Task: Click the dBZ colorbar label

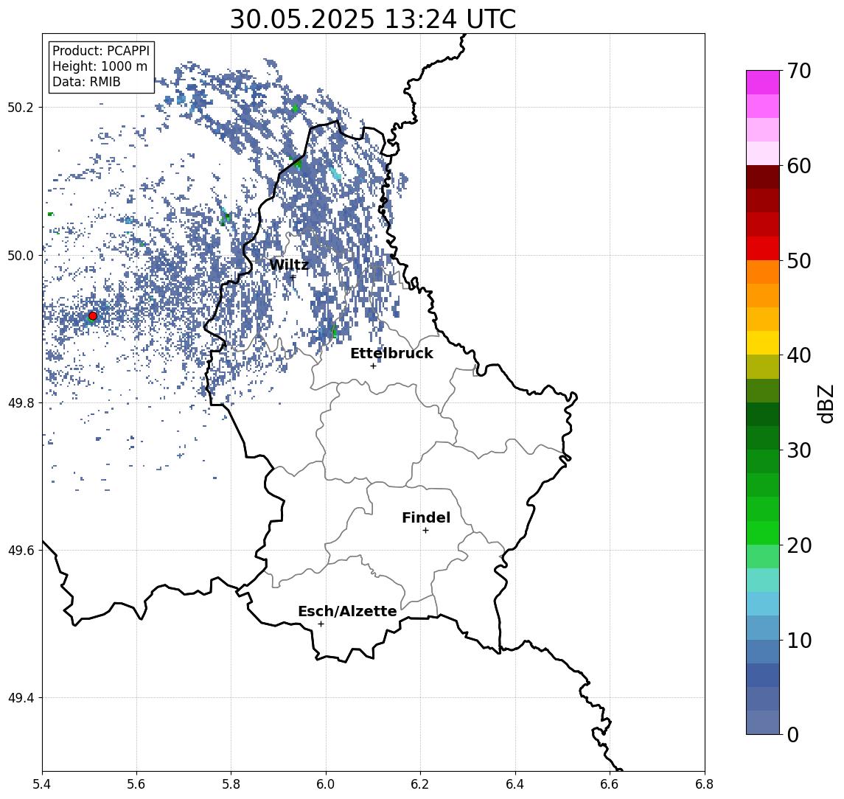Action: (826, 404)
